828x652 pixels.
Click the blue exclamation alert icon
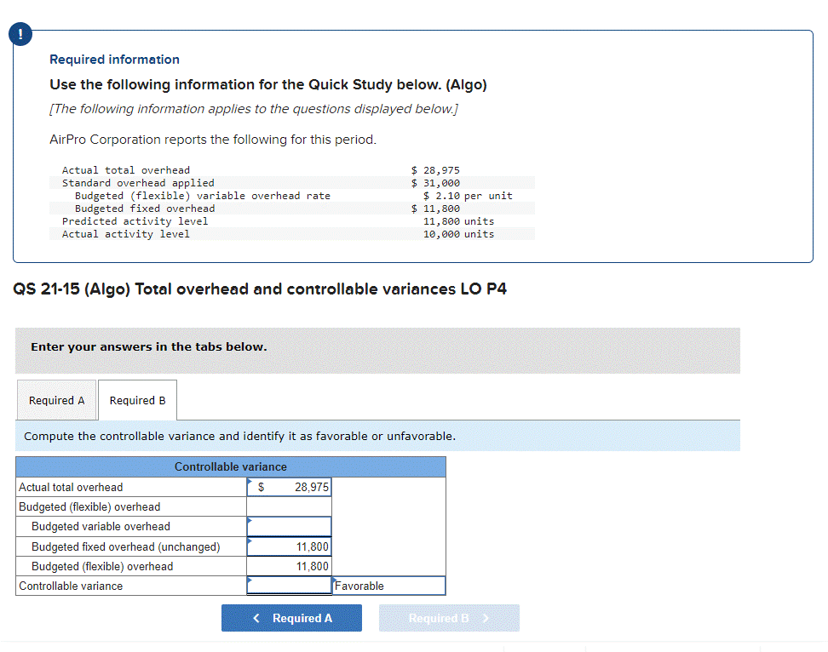[x=20, y=34]
